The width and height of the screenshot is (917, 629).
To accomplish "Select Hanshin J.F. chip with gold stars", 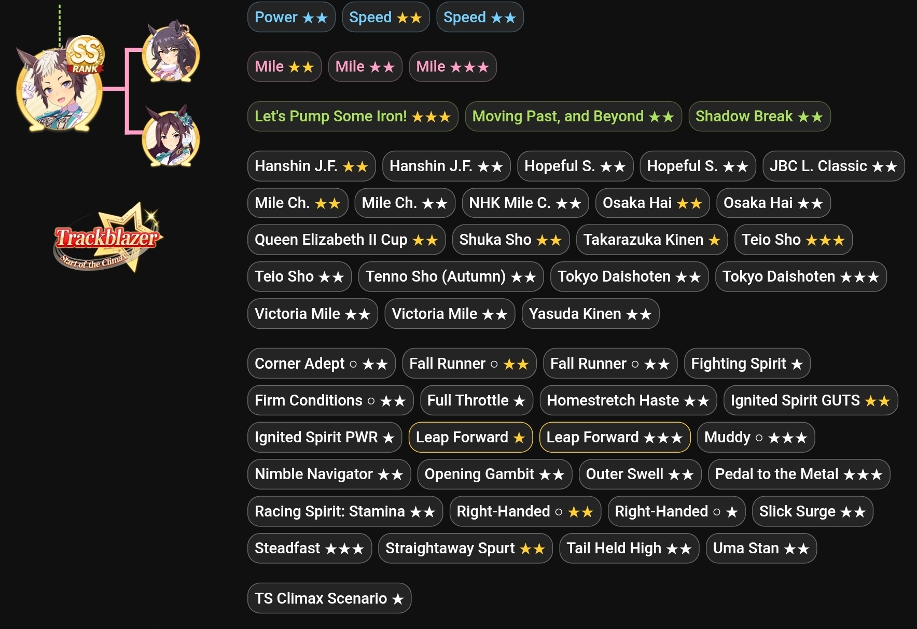I will (x=312, y=166).
